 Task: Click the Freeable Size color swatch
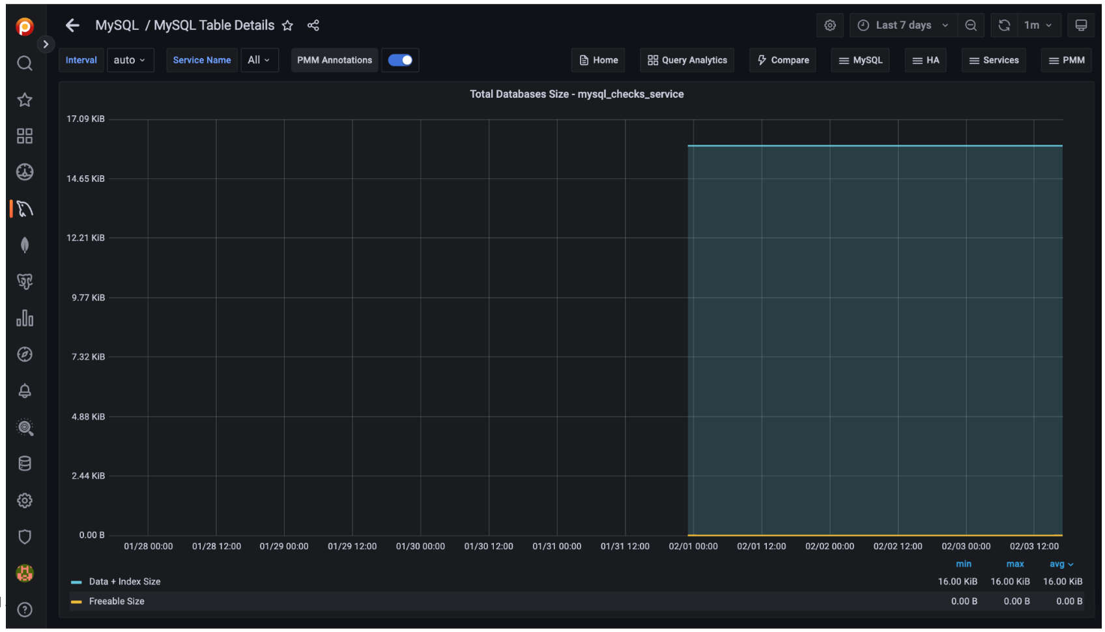pos(76,601)
